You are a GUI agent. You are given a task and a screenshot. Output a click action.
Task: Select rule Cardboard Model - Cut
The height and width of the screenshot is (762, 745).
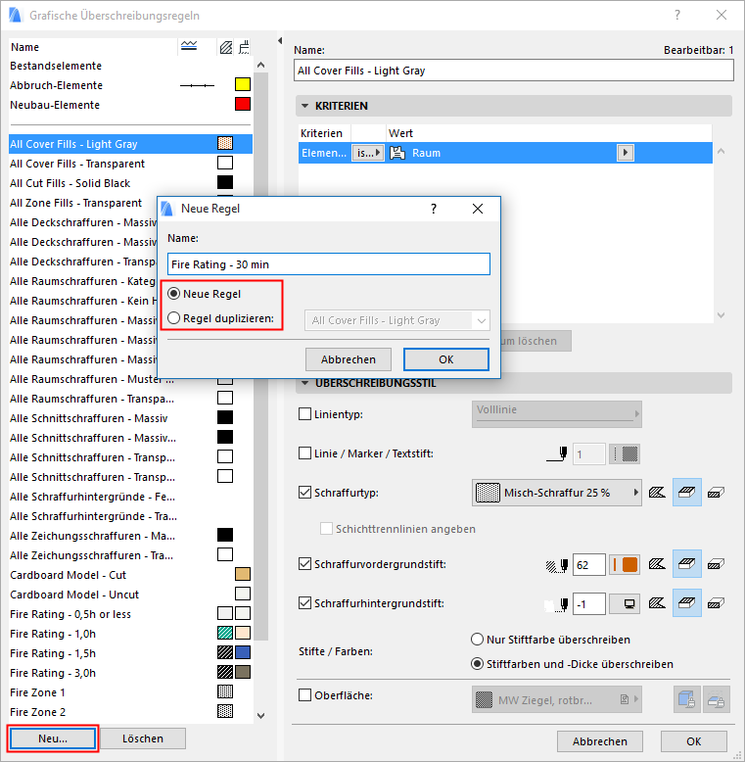click(130, 574)
